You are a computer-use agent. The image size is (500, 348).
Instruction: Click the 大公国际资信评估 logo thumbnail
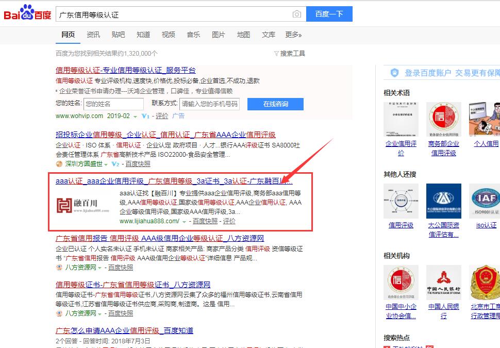443,201
